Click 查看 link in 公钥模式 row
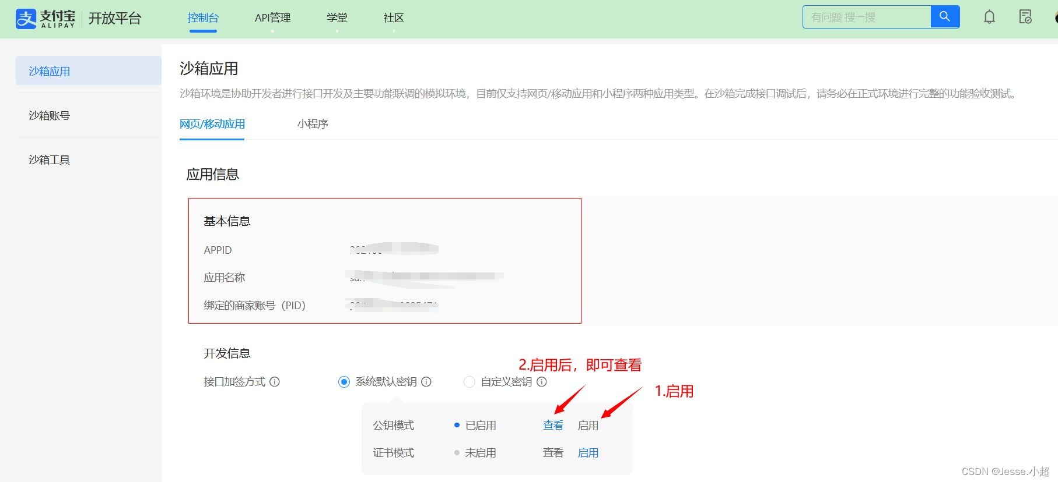This screenshot has height=482, width=1058. (x=553, y=426)
